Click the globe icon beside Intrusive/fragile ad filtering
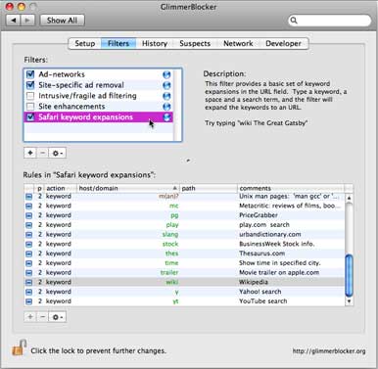 point(166,96)
